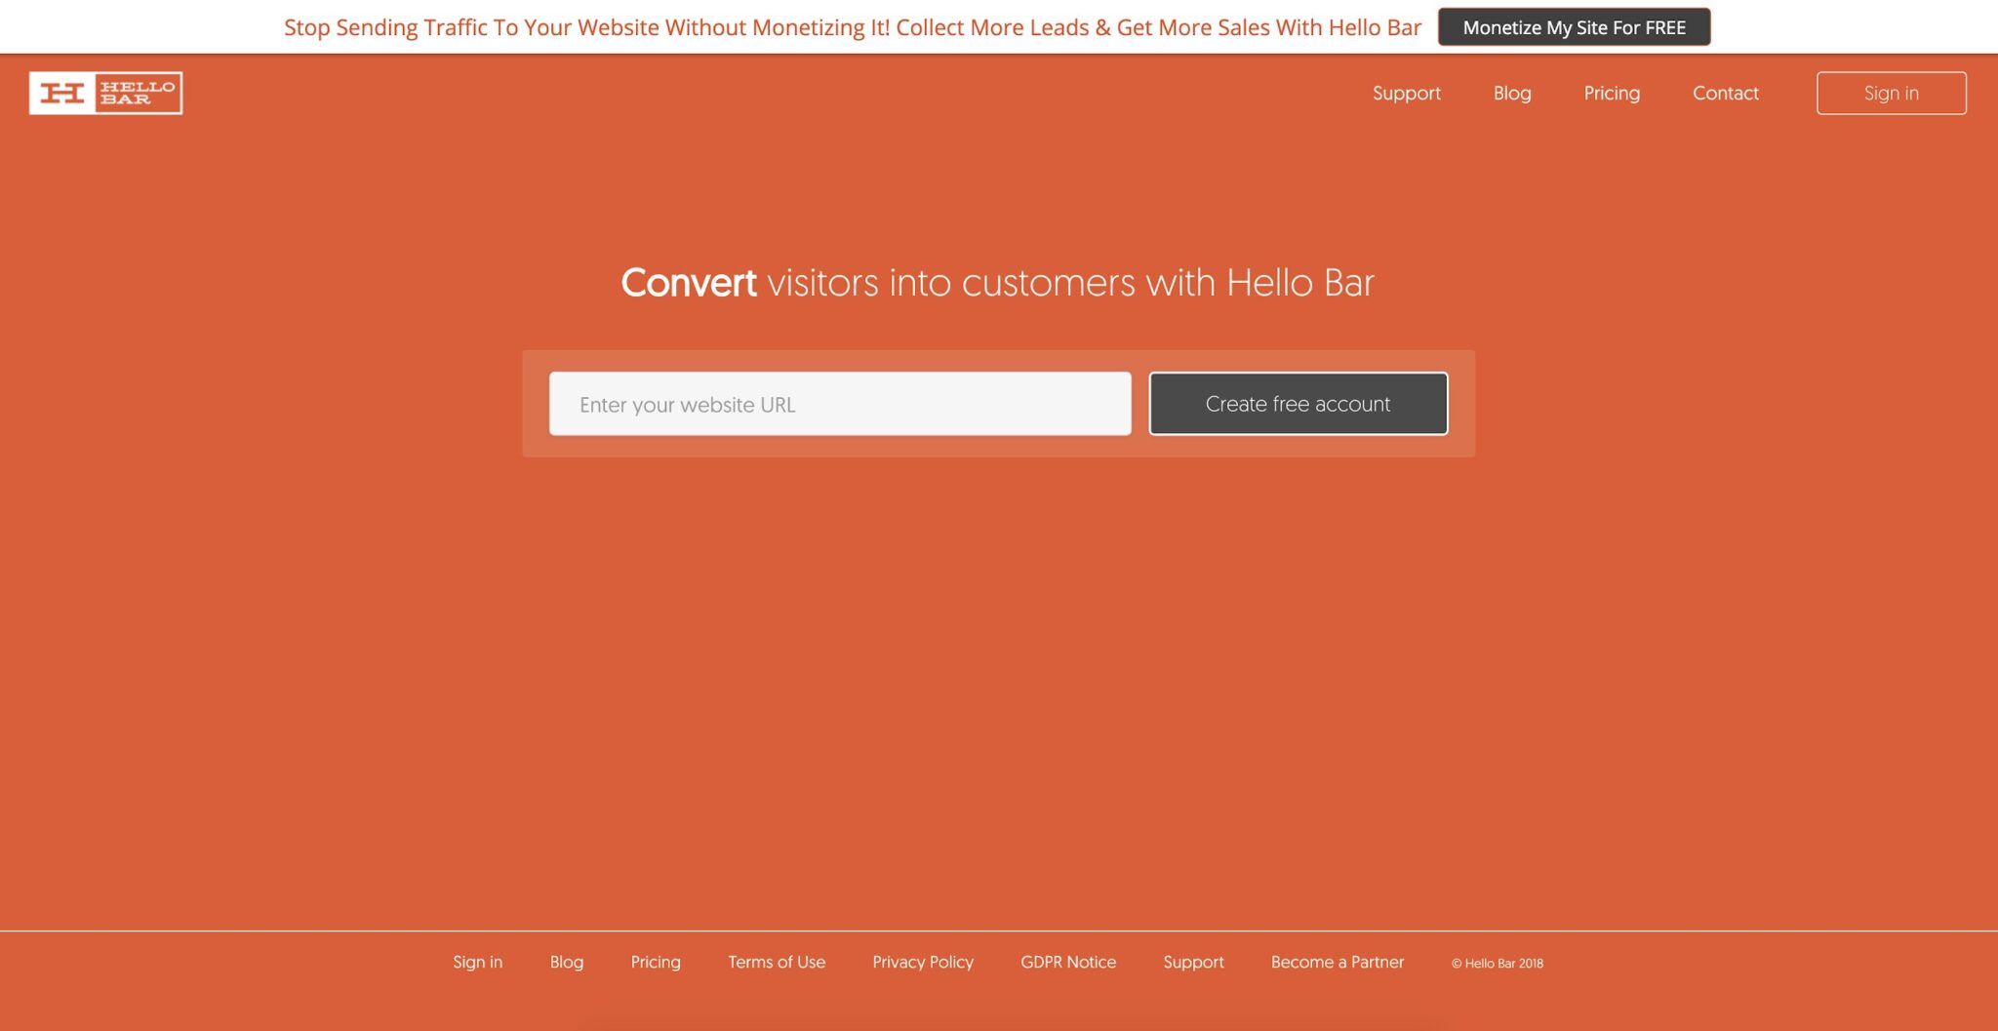Viewport: 1998px width, 1031px height.
Task: Click the outlined Sign in button
Action: tap(1891, 93)
